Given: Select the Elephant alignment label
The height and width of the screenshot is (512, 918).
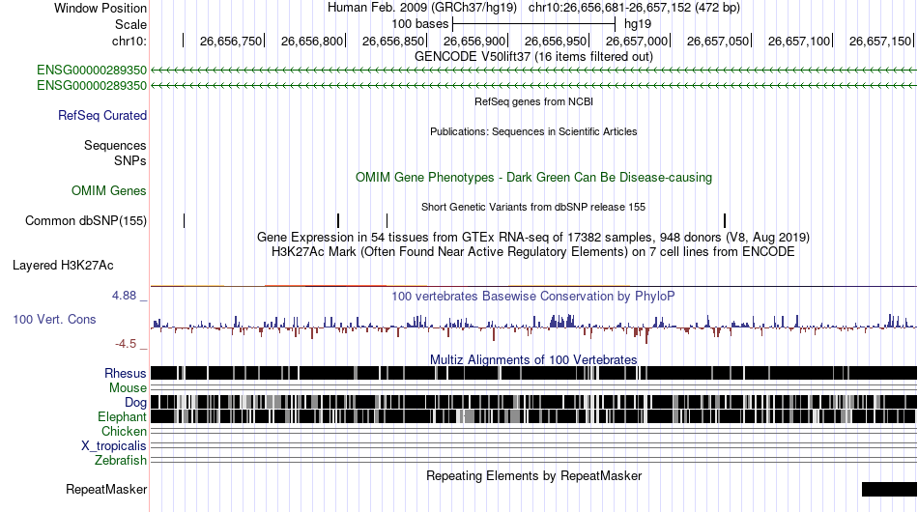Looking at the screenshot, I should [x=122, y=416].
